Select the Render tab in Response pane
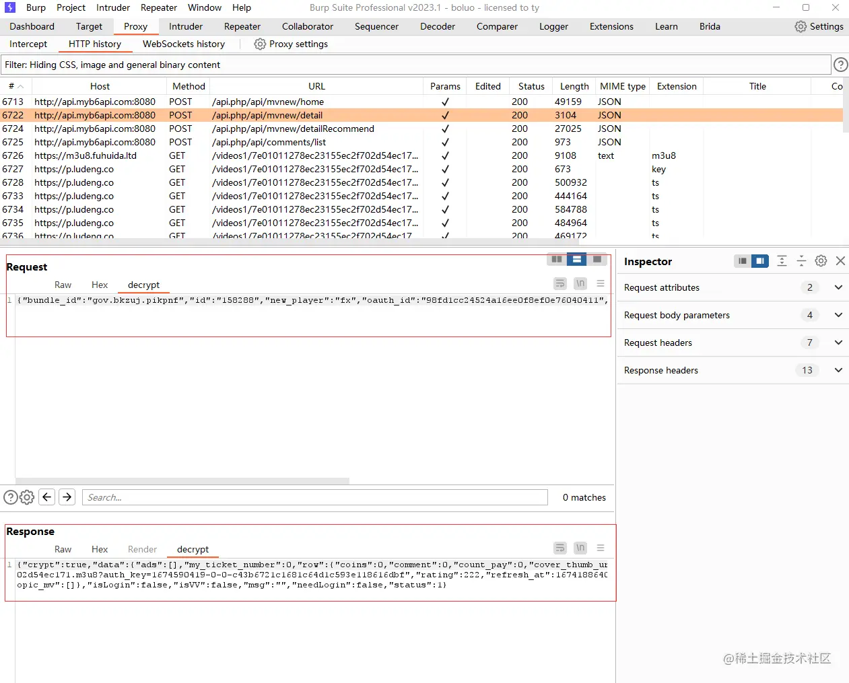The width and height of the screenshot is (849, 683). click(x=142, y=549)
